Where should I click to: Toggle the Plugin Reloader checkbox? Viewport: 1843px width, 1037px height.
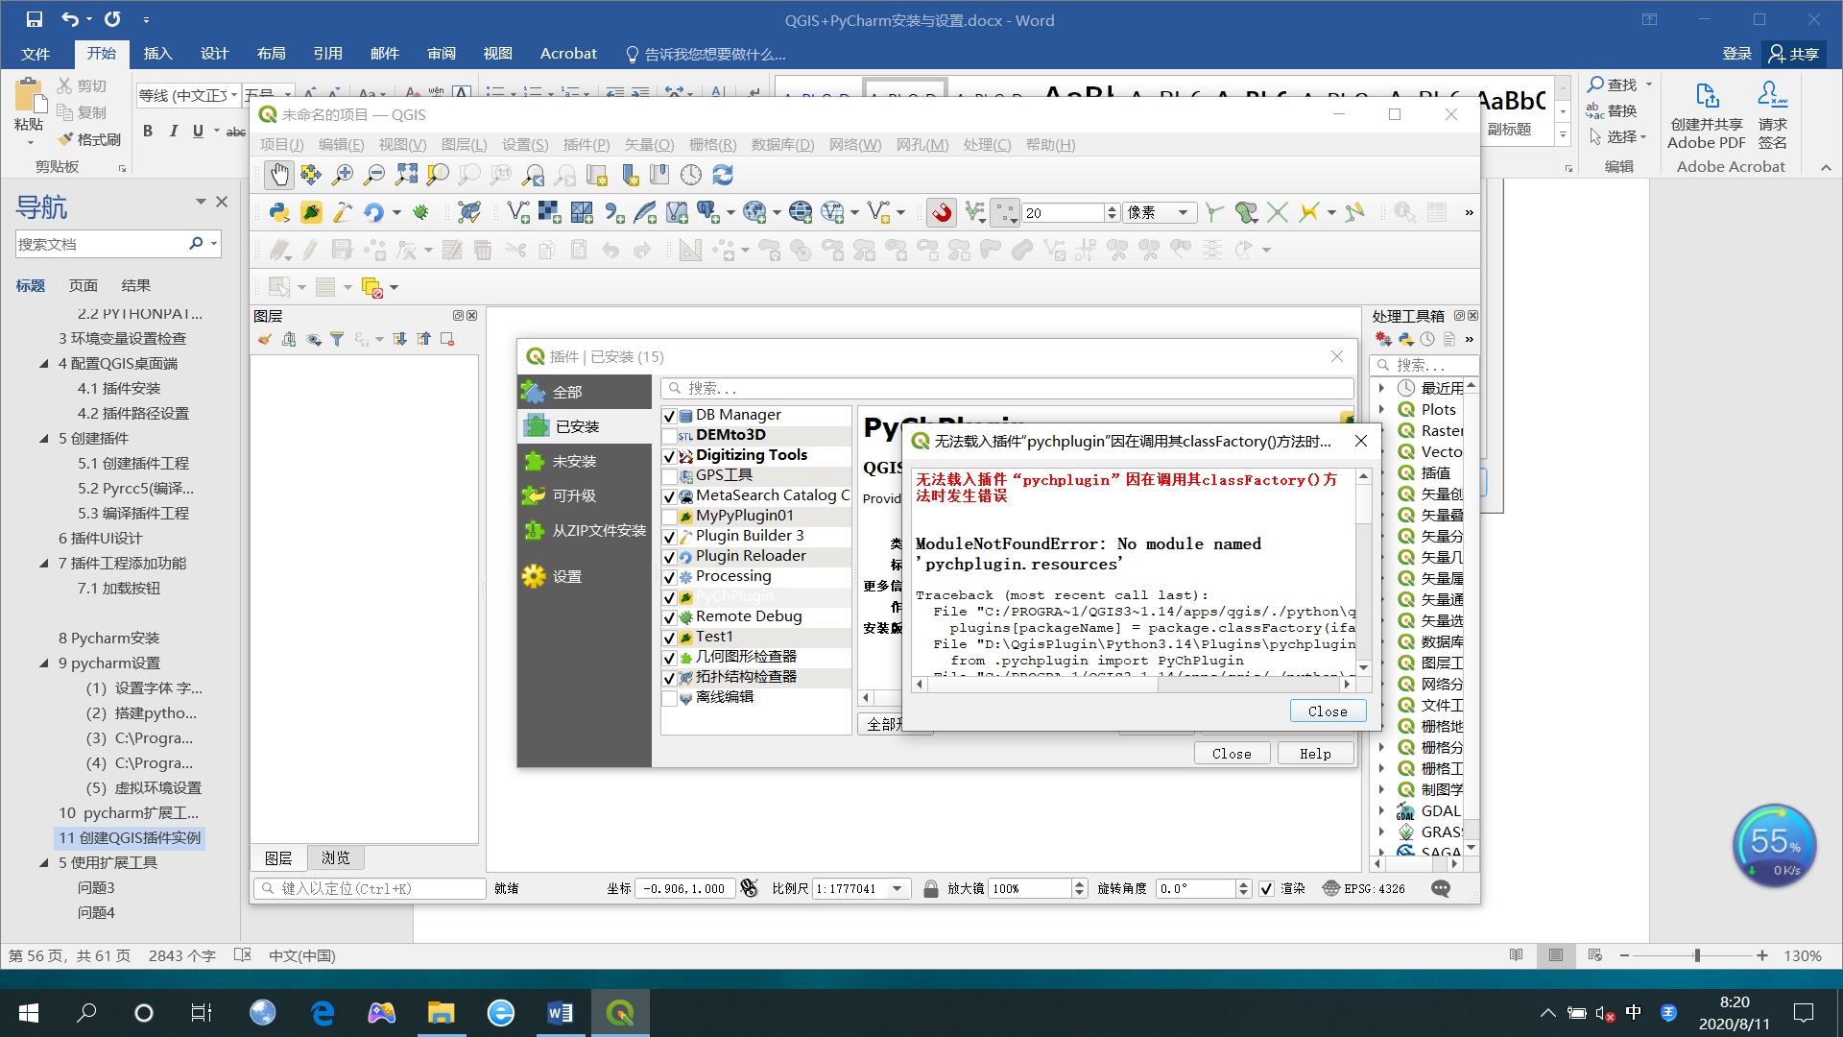point(670,557)
